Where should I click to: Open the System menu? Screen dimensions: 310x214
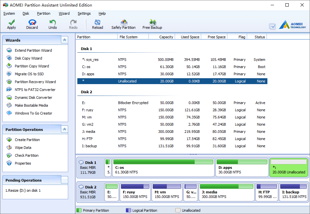[x=9, y=13]
